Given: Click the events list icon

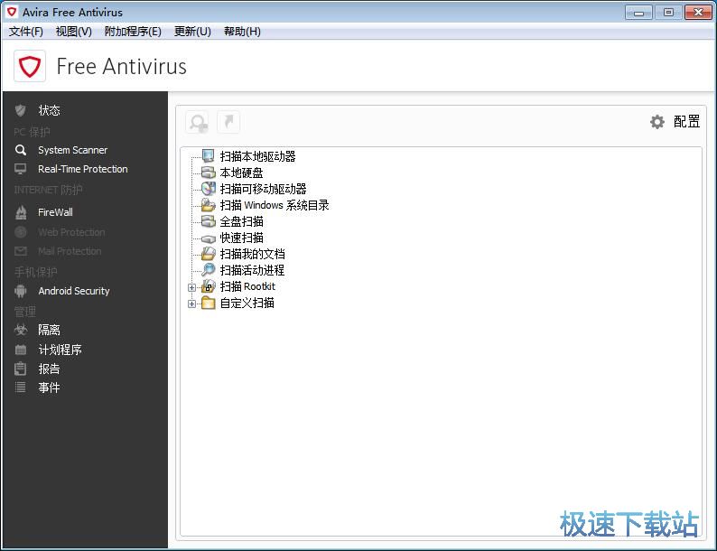Looking at the screenshot, I should [x=21, y=388].
